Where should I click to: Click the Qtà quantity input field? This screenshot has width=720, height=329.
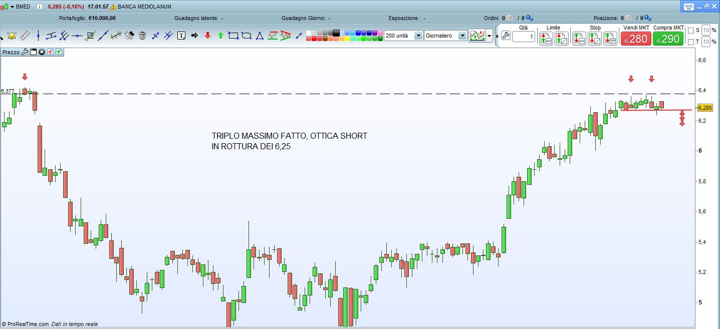(523, 37)
